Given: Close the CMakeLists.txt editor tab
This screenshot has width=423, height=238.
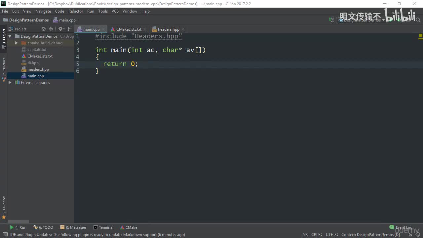Looking at the screenshot, I should click(145, 29).
